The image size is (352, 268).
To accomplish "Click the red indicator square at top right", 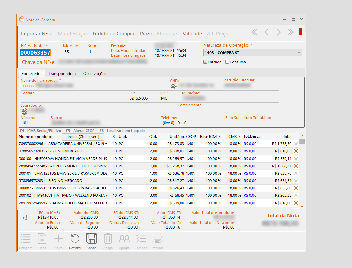I will (300, 32).
